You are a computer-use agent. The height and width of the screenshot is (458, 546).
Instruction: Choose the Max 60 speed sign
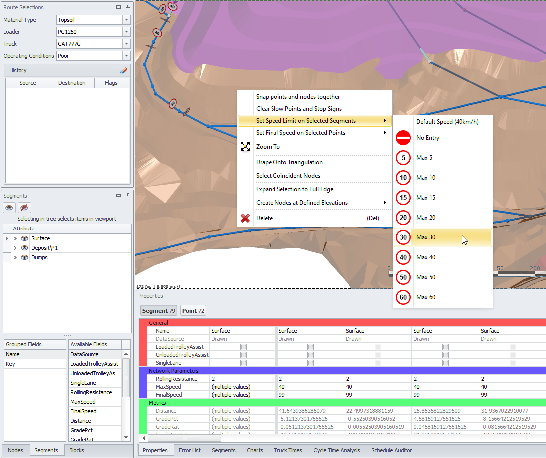403,297
